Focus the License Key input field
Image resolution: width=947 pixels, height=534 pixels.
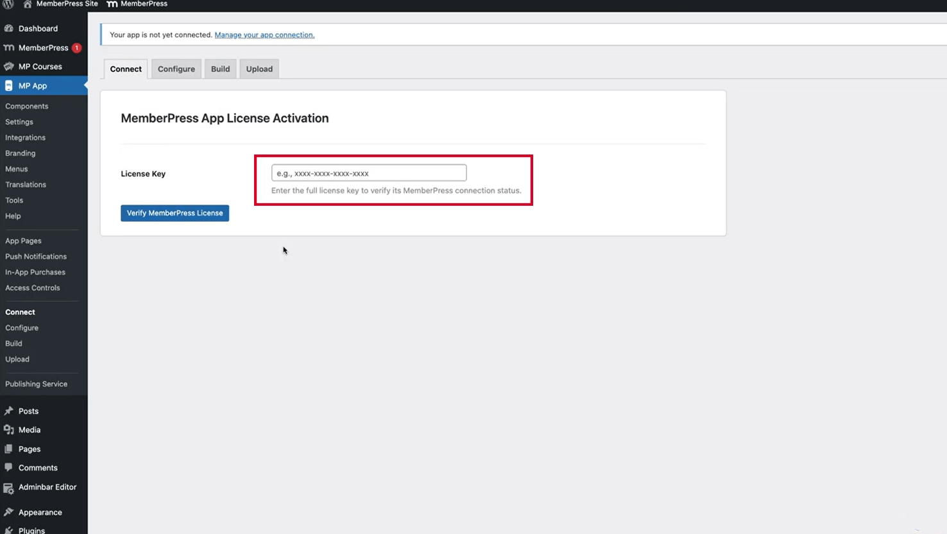click(x=369, y=173)
